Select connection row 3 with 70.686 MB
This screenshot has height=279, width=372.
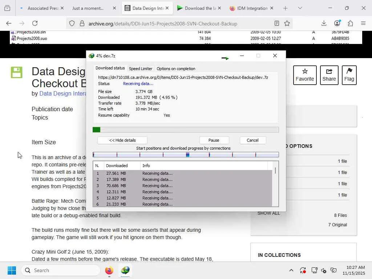[x=182, y=186]
